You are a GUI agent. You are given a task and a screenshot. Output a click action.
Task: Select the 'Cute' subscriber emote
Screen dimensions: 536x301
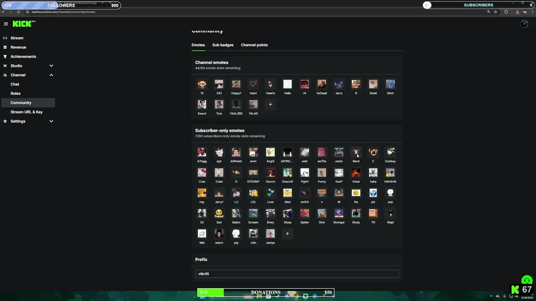click(x=202, y=173)
